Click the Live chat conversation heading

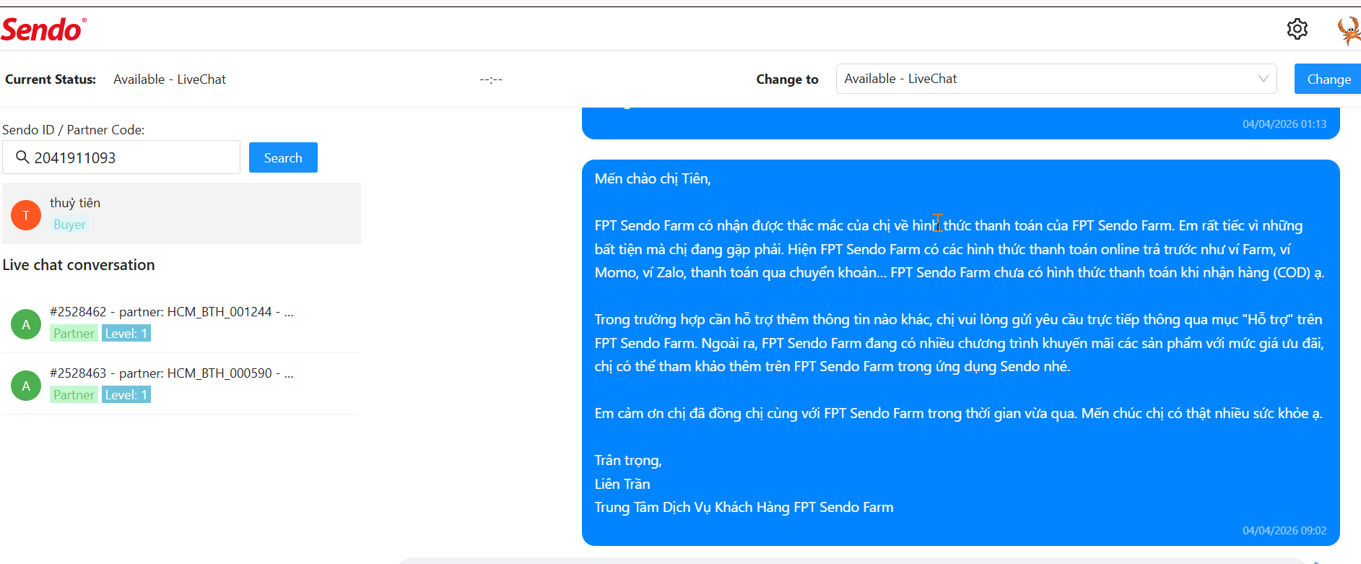click(x=79, y=265)
